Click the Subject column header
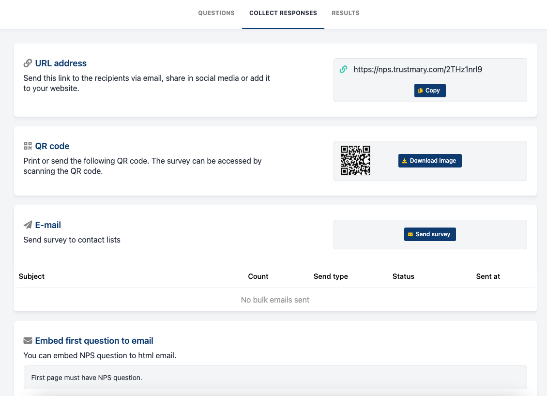The height and width of the screenshot is (396, 547). point(31,276)
